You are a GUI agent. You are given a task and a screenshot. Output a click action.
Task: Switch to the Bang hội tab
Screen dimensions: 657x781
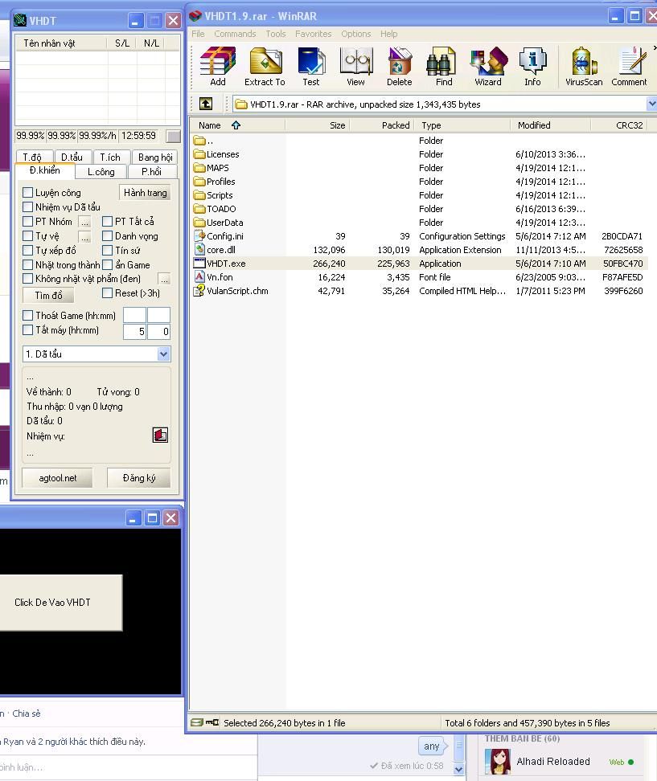pos(155,157)
